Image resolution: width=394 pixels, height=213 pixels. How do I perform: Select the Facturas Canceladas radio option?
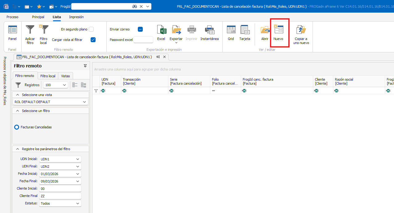pos(17,127)
